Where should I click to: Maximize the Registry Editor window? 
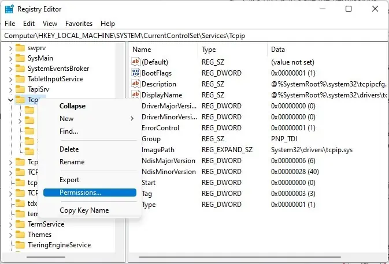349,9
